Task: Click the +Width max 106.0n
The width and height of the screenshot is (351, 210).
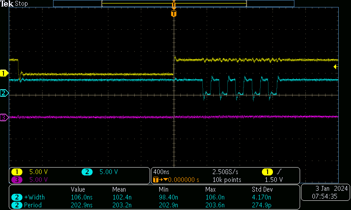Action: click(215, 197)
